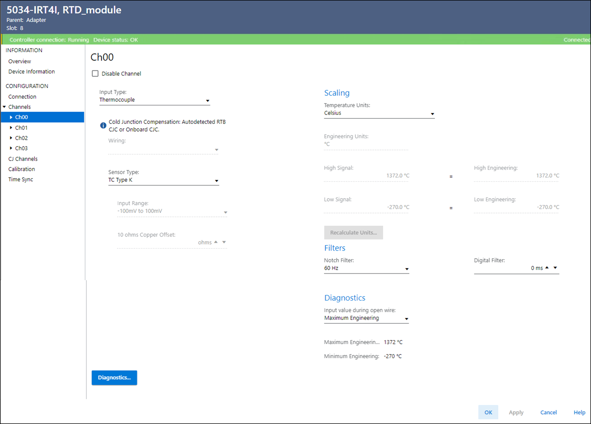This screenshot has height=424, width=591.
Task: Open the Calibration section
Action: 22,169
